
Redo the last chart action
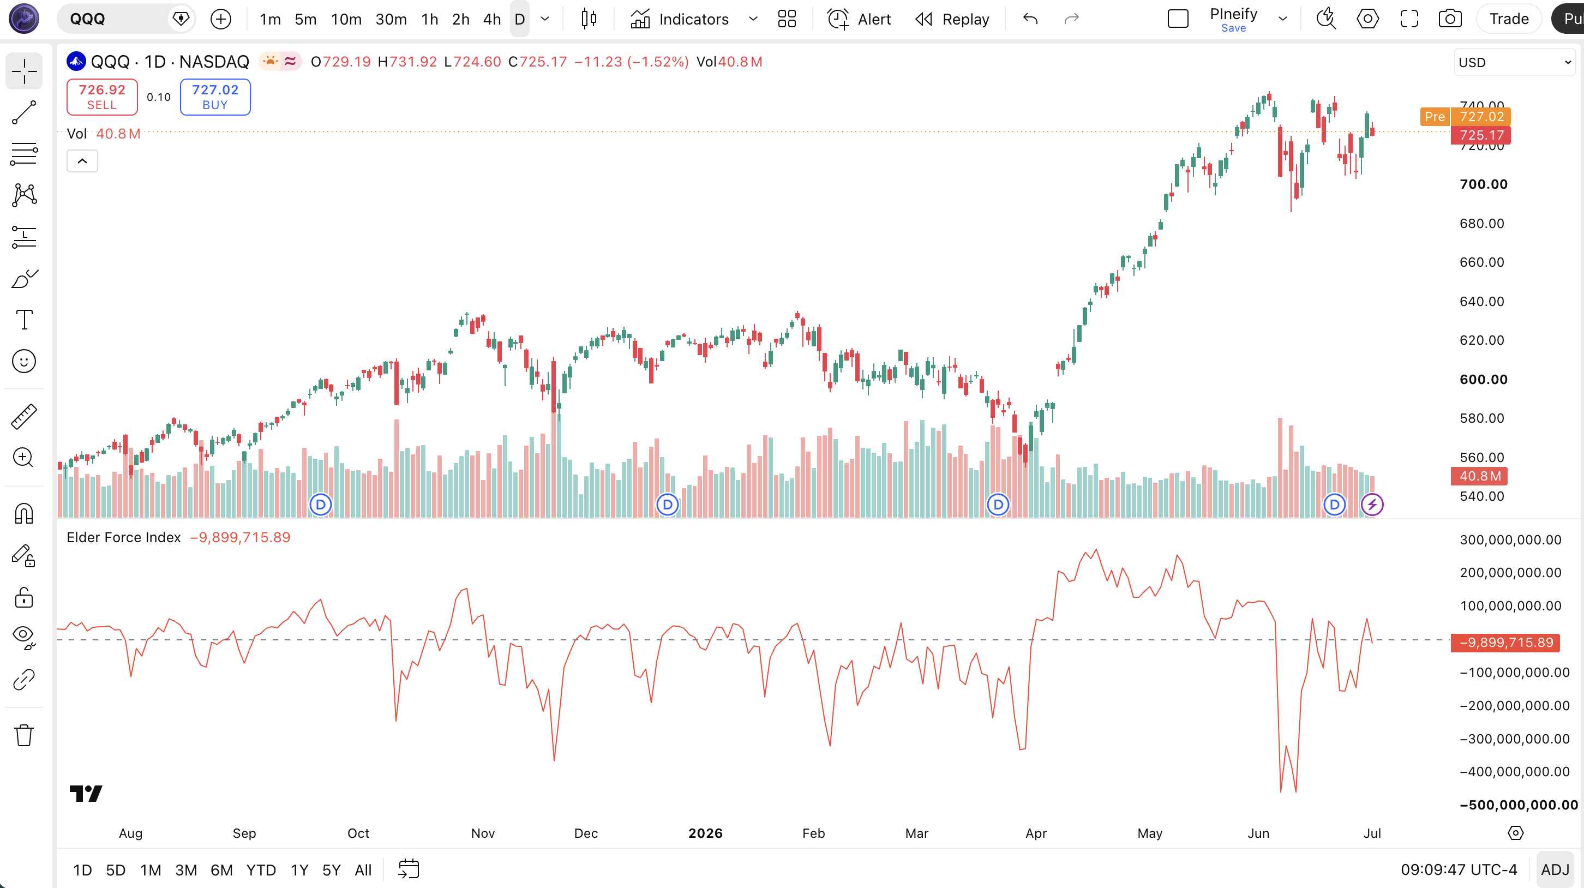click(x=1071, y=19)
